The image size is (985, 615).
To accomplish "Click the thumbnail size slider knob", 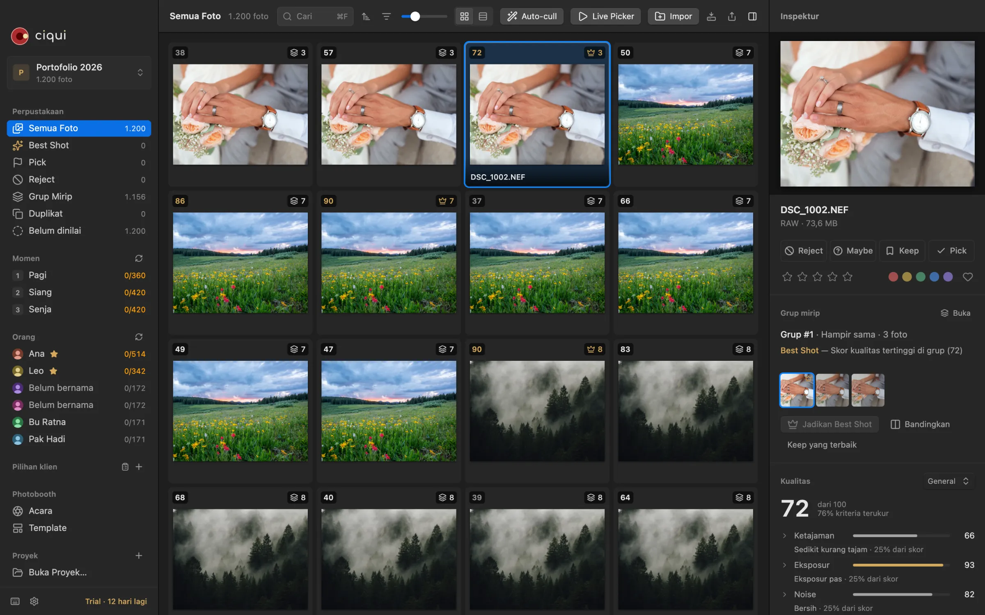I will [x=415, y=16].
